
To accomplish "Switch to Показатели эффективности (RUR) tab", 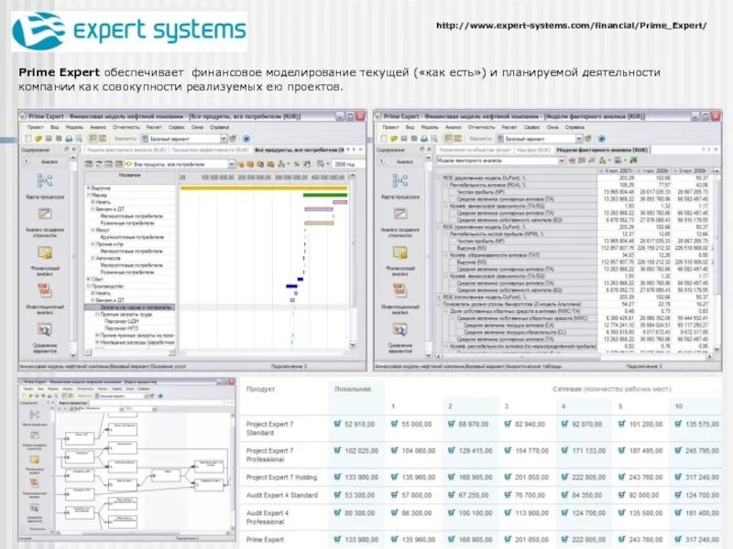I will 210,150.
